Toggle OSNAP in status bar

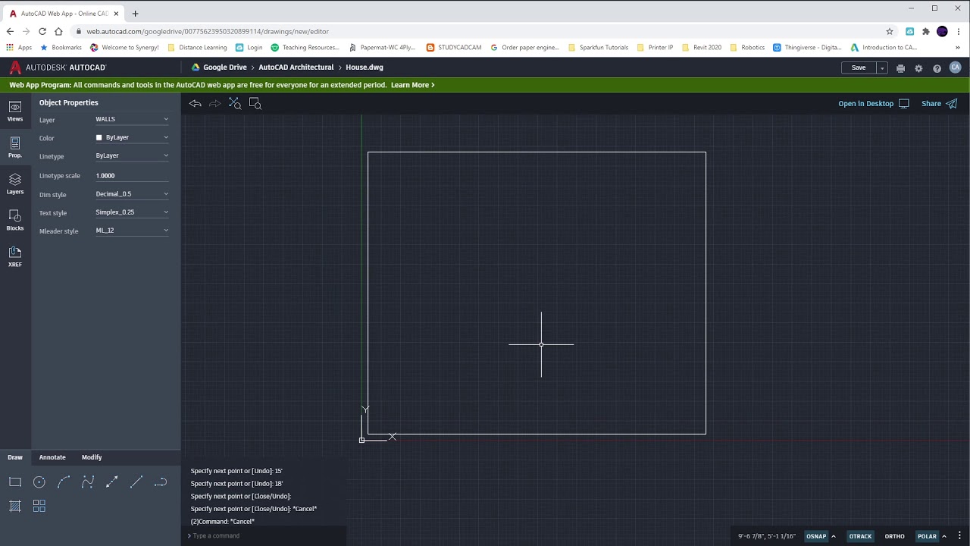[x=816, y=536]
